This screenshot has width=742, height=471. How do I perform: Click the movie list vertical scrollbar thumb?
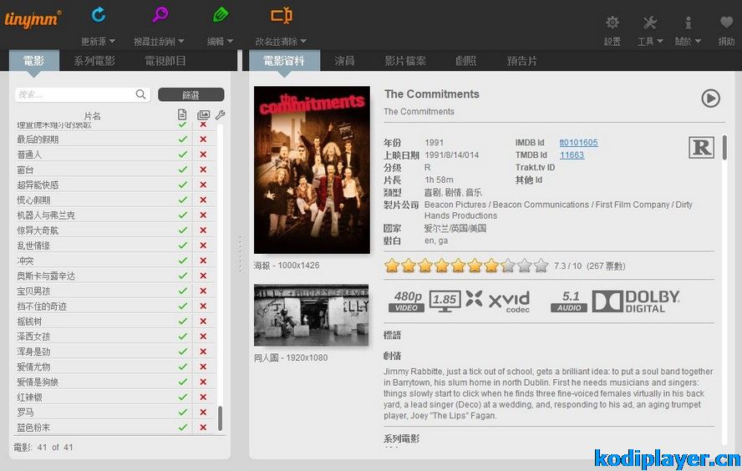coord(220,418)
